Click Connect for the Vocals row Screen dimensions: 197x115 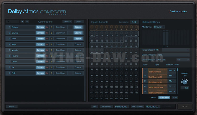(40, 50)
